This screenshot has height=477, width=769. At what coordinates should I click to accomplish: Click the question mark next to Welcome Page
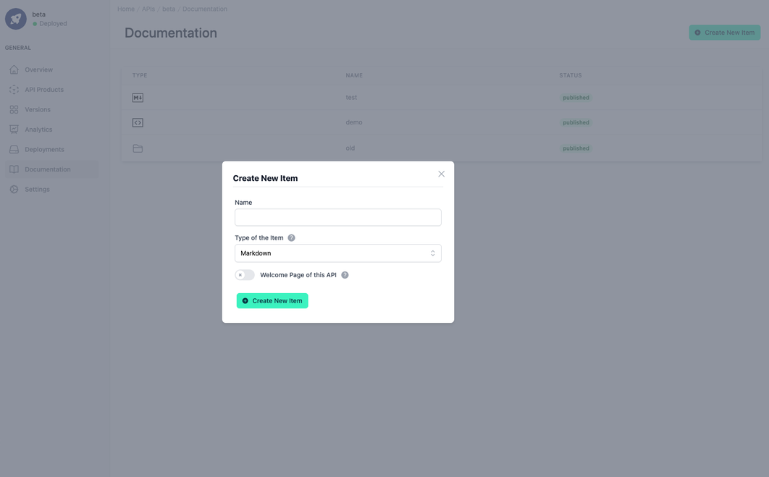point(344,274)
